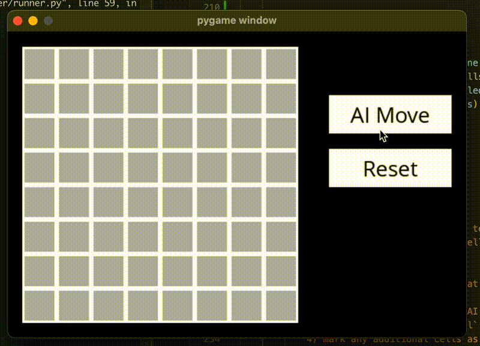
Task: Reveal cell in row 1, column 7
Action: 247,64
